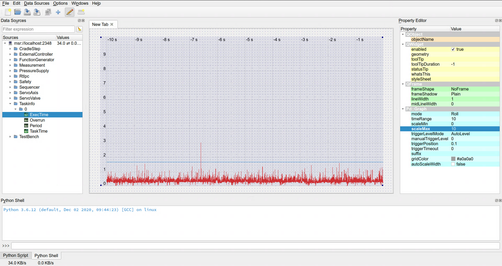Screen dimensions: 502x266
Task: Select the mode property value Roll
Action: click(455, 114)
